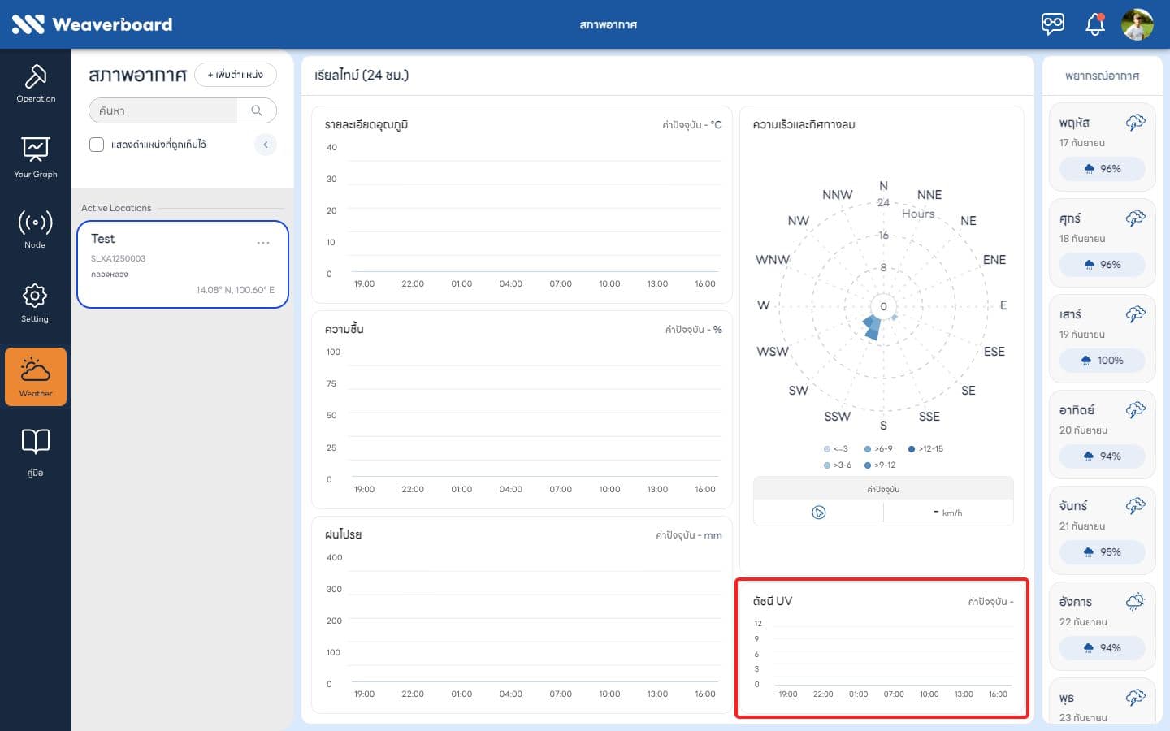
Task: Click the rain cloud icon for ศุกร์
Action: tap(1135, 218)
